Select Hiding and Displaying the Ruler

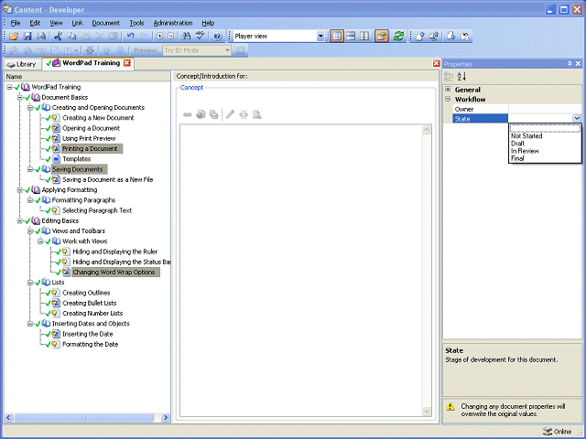pyautogui.click(x=115, y=252)
